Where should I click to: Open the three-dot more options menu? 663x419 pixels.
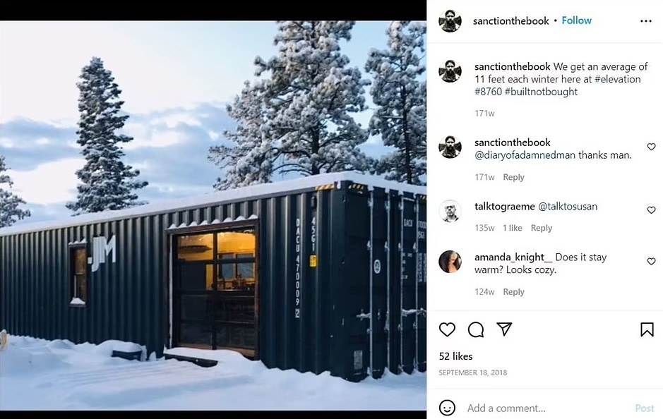click(645, 21)
